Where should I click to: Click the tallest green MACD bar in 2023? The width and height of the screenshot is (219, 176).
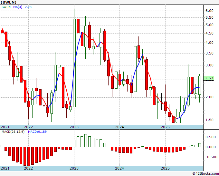pyautogui.click(x=86, y=141)
